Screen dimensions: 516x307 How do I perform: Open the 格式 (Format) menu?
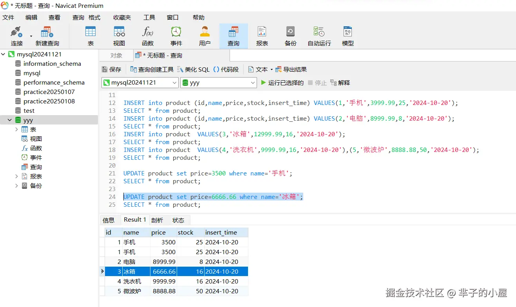click(94, 18)
